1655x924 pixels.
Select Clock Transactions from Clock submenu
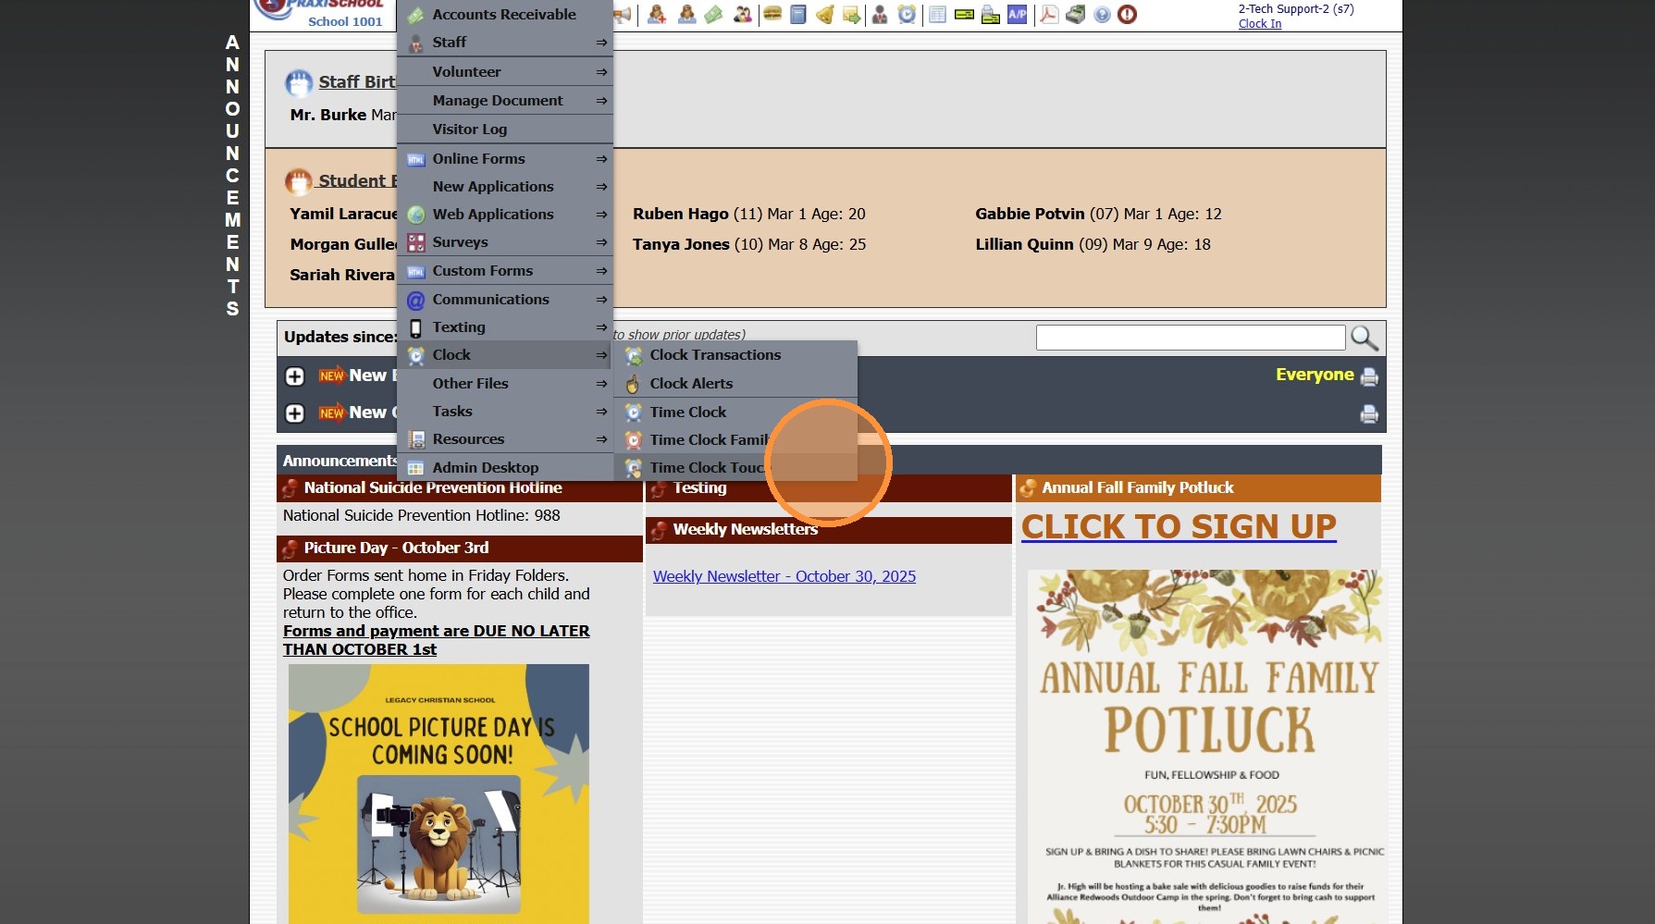pyautogui.click(x=714, y=355)
